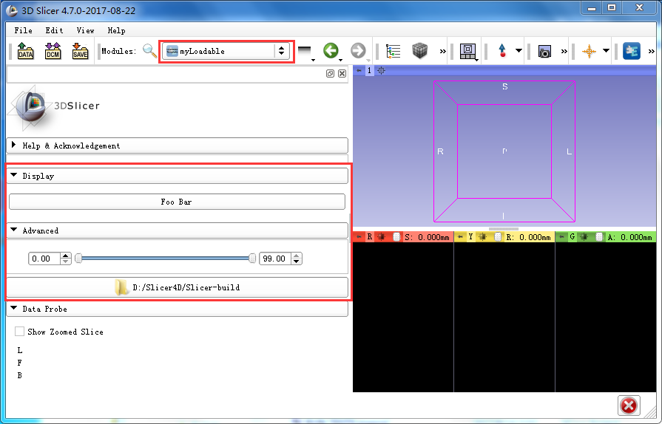Open the Volume Rendering cube icon

coord(419,51)
